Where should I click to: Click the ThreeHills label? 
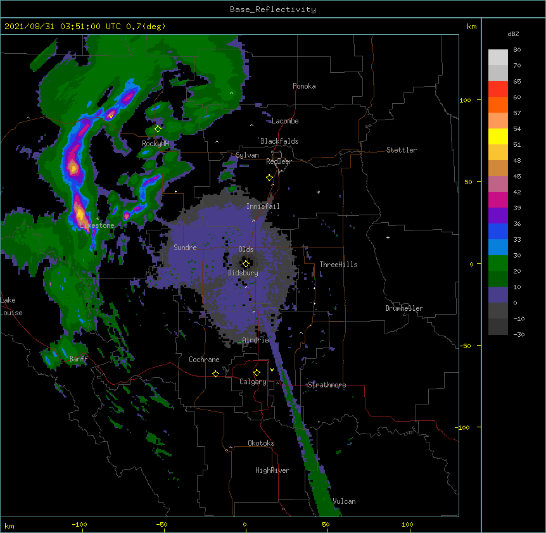point(338,265)
